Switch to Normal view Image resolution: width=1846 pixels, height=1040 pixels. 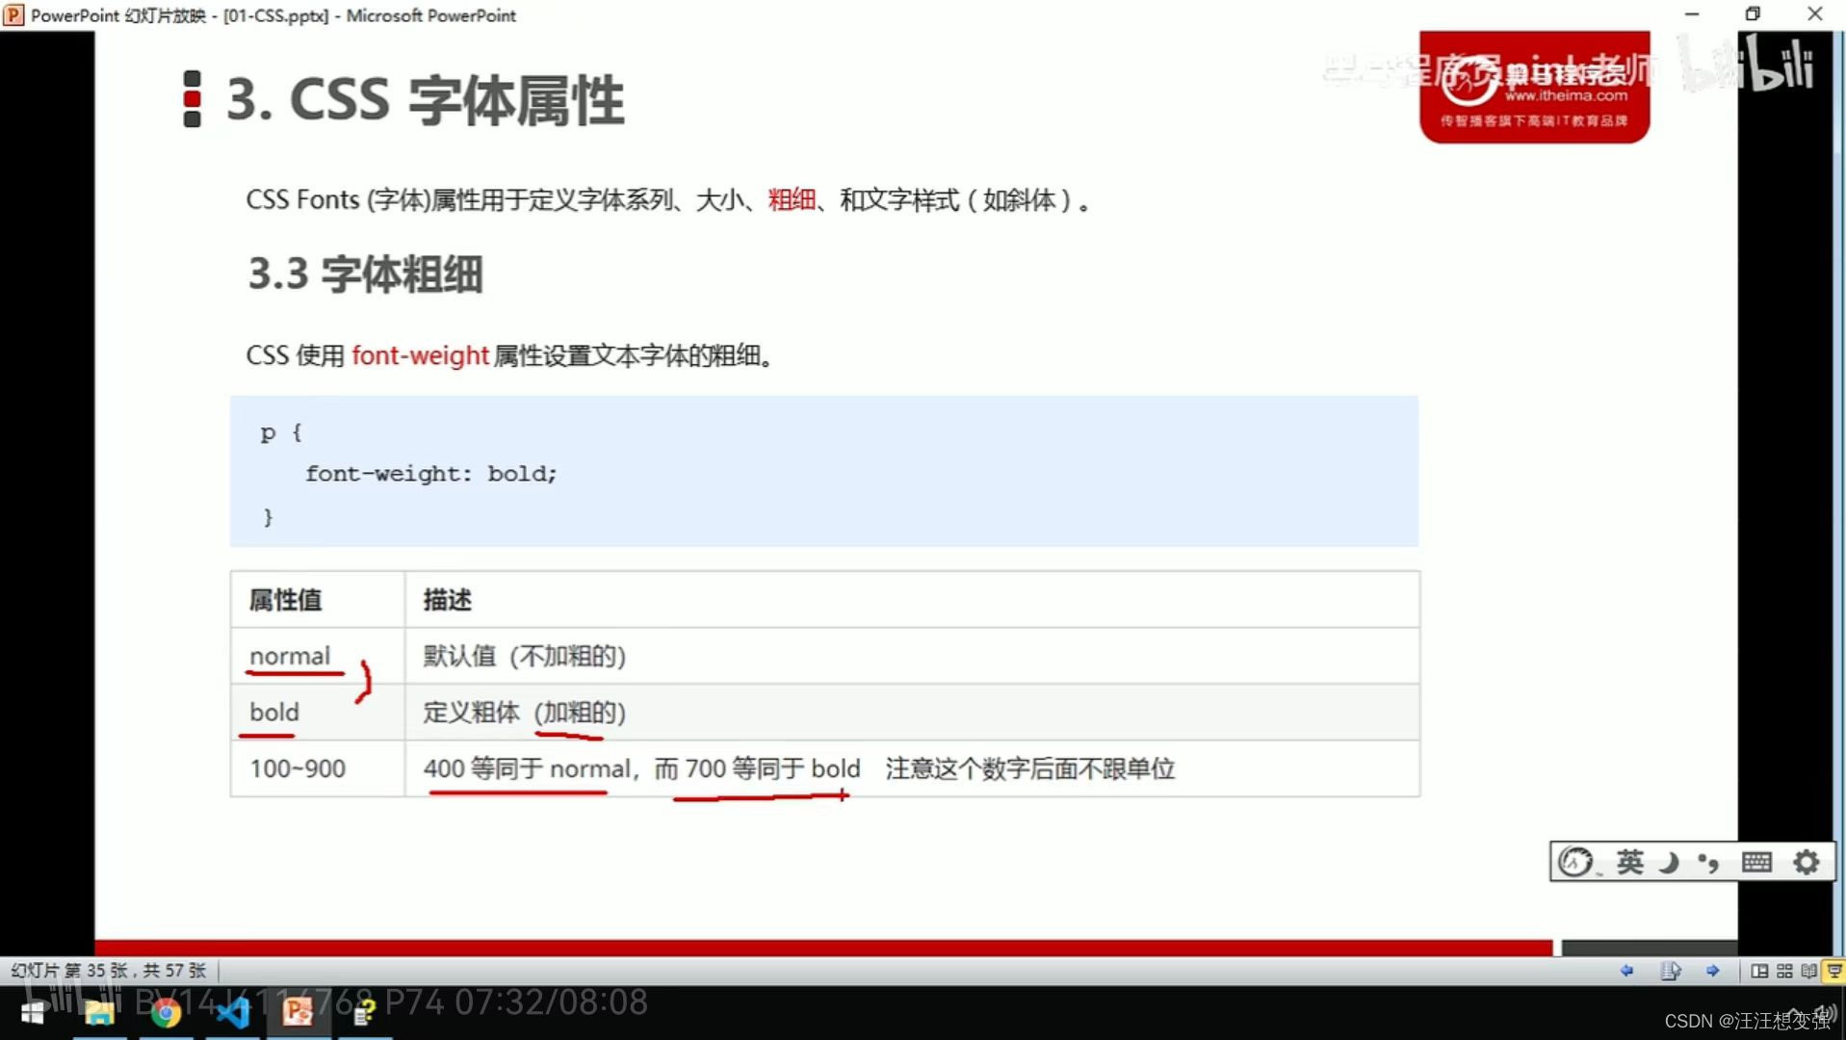pos(1759,971)
